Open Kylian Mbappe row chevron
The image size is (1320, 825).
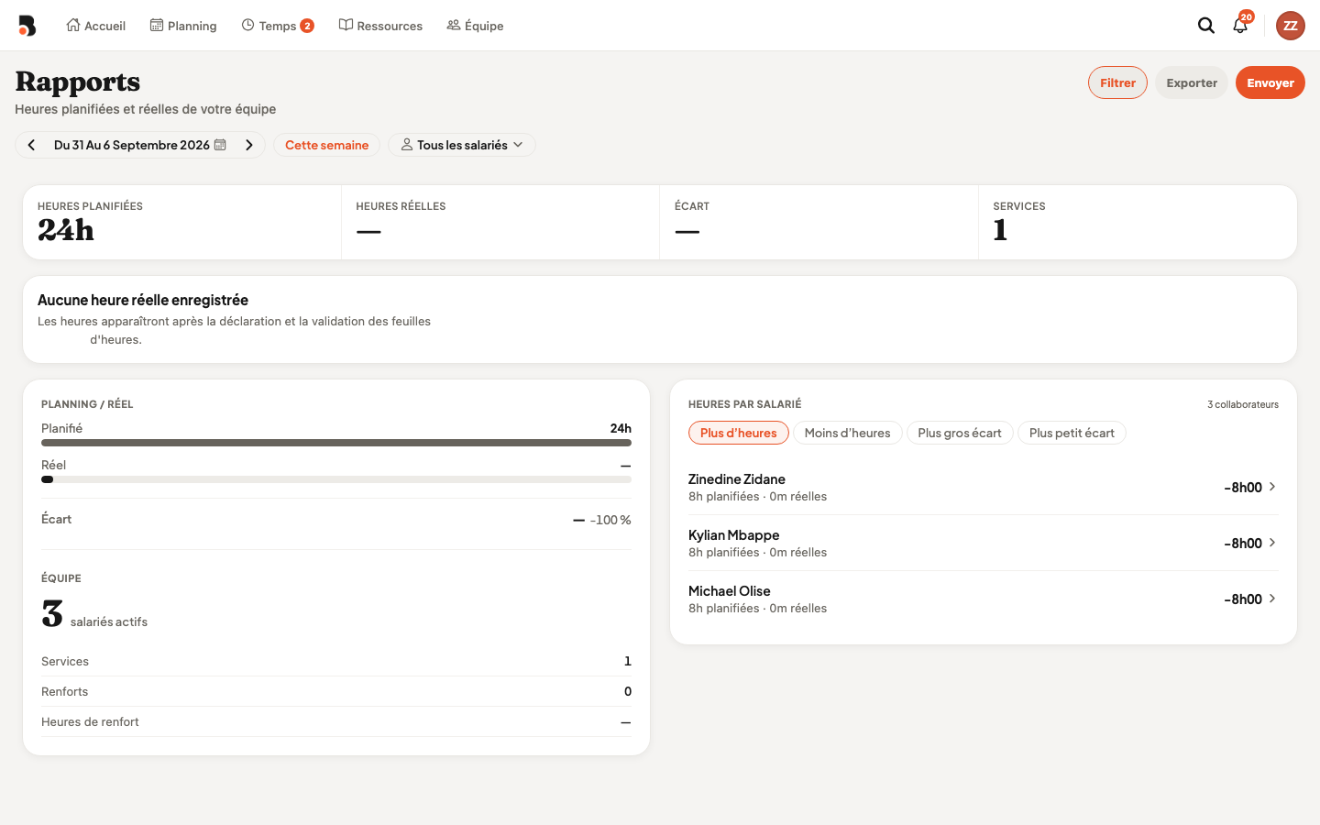(1272, 543)
